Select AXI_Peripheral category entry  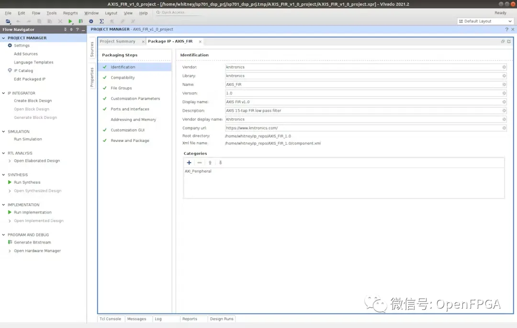198,171
